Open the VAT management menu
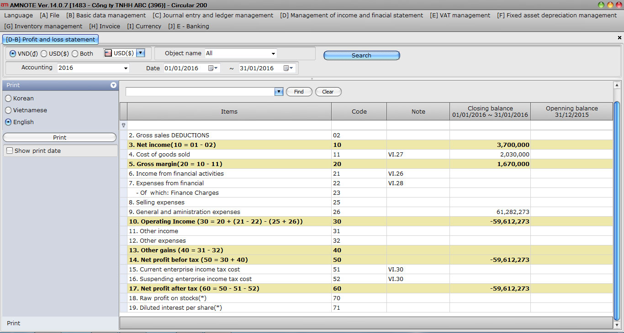The width and height of the screenshot is (624, 333). [460, 15]
